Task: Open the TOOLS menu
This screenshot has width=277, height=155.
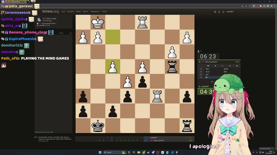Action: coord(104,12)
